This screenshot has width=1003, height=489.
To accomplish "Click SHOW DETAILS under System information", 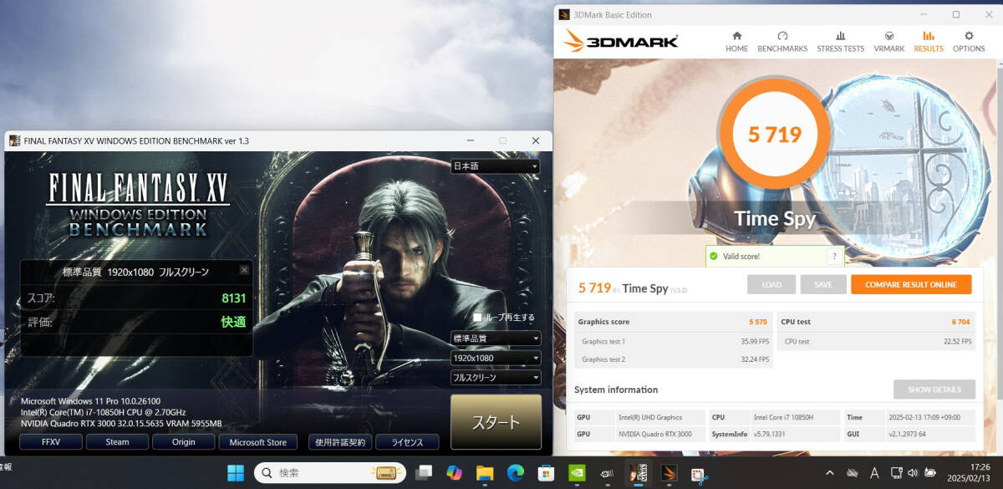I will [934, 390].
